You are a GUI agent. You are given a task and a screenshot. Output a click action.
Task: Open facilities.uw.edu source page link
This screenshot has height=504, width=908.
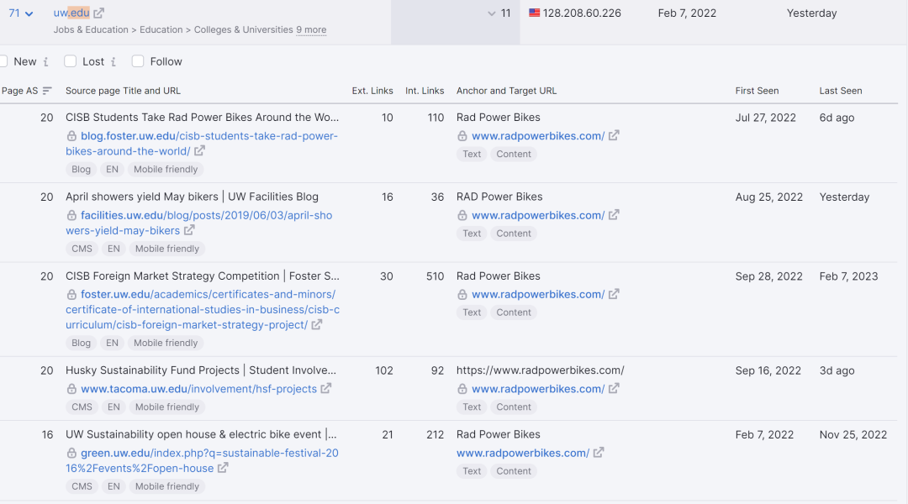(x=198, y=223)
